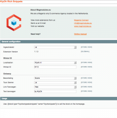This screenshot has width=117, height=118.
Task: Click the info@magmodules.eu email link
Action: (x=83, y=23)
